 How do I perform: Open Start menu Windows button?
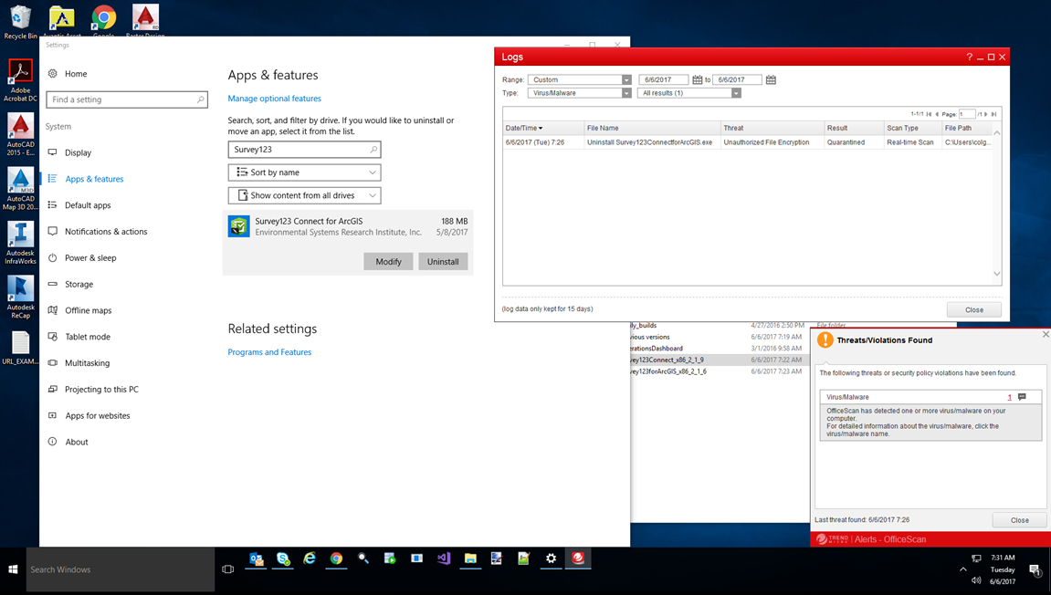pos(13,569)
